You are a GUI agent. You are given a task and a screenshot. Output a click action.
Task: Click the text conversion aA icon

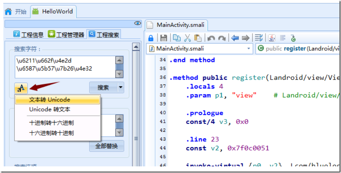[21, 88]
